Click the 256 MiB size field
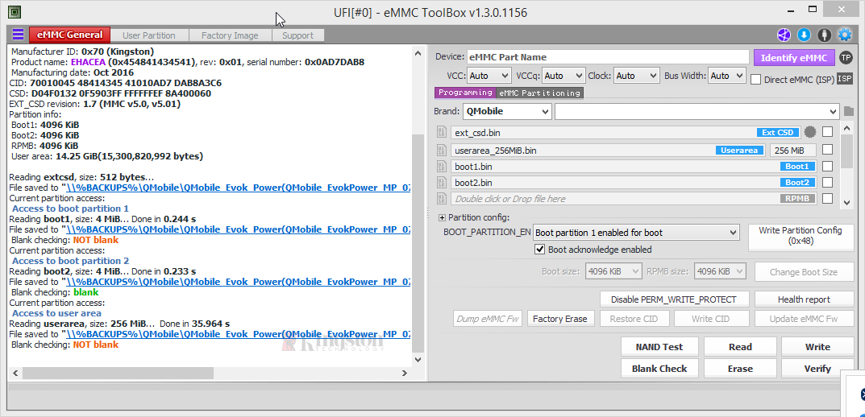 tap(793, 150)
